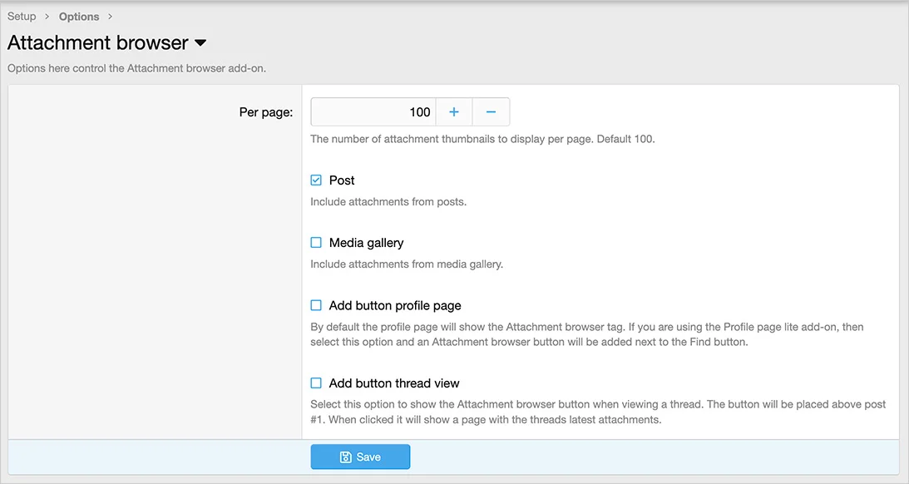Click the Media gallery label text
This screenshot has height=484, width=909.
(x=366, y=243)
